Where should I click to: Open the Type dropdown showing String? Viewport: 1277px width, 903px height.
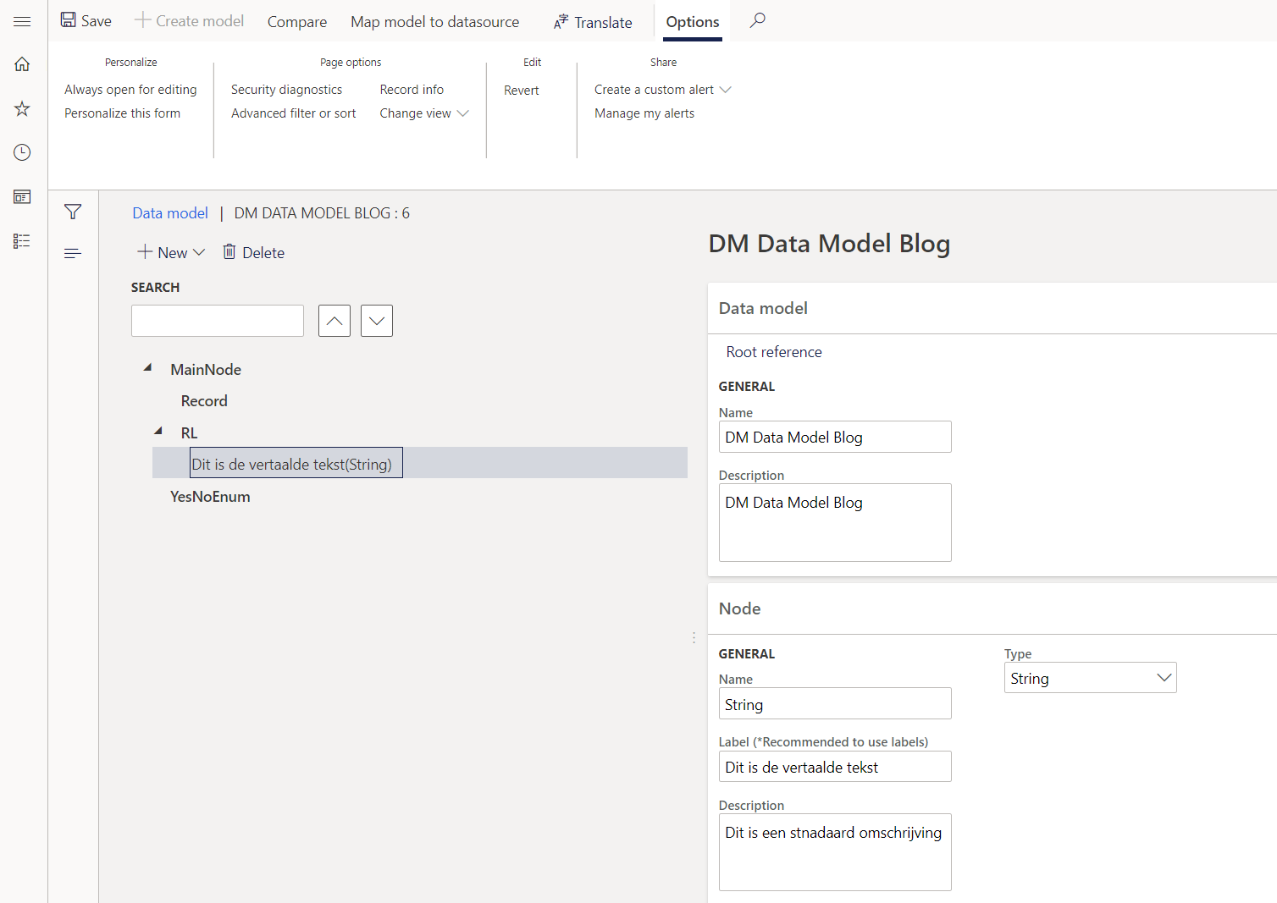point(1164,677)
